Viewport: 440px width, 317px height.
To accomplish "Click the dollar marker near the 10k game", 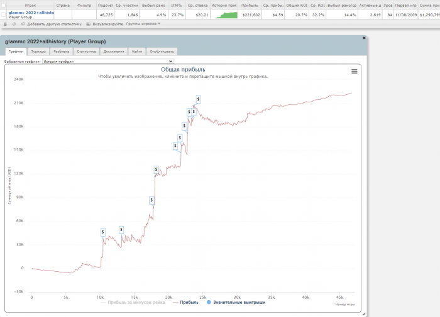I will click(102, 232).
